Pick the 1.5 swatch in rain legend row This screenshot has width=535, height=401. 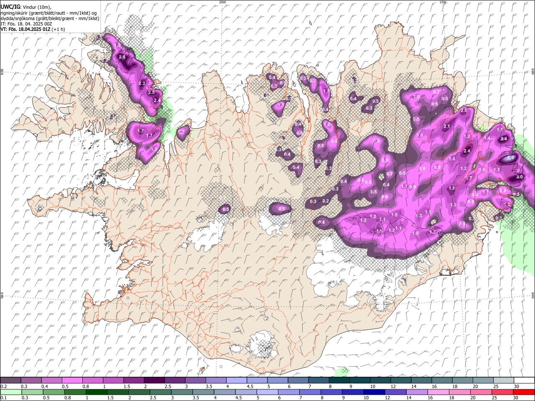point(117,392)
